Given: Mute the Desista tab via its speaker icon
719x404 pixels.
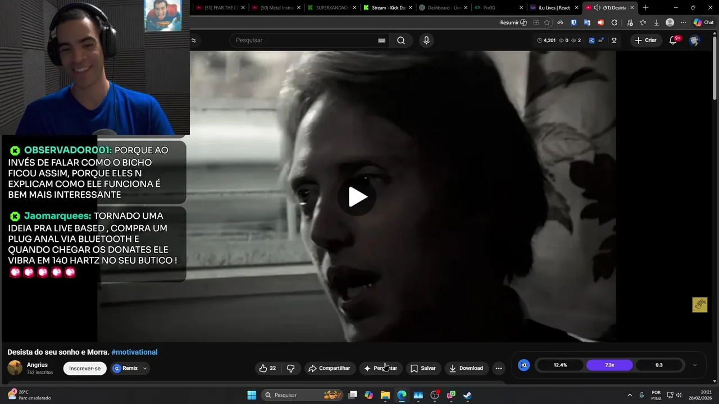Looking at the screenshot, I should click(597, 8).
